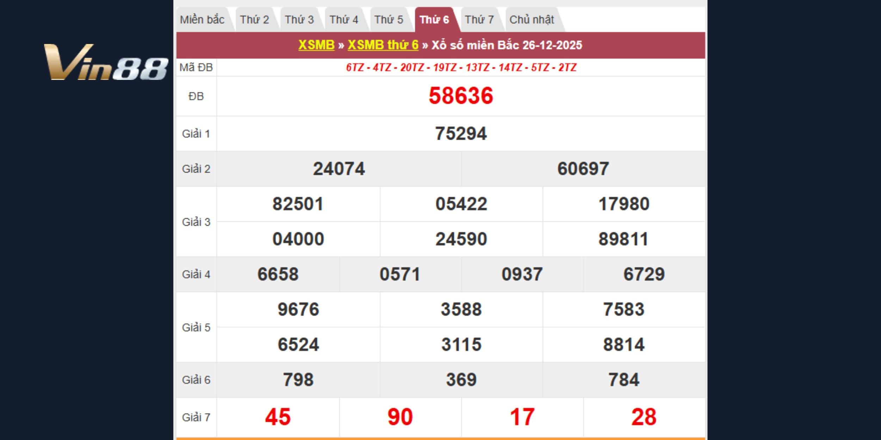
Task: Open the Thứ 5 tab
Action: (x=388, y=20)
